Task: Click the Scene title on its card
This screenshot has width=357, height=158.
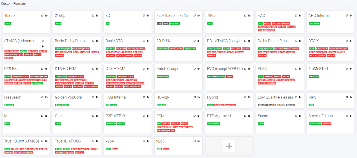Action: pos(263,116)
